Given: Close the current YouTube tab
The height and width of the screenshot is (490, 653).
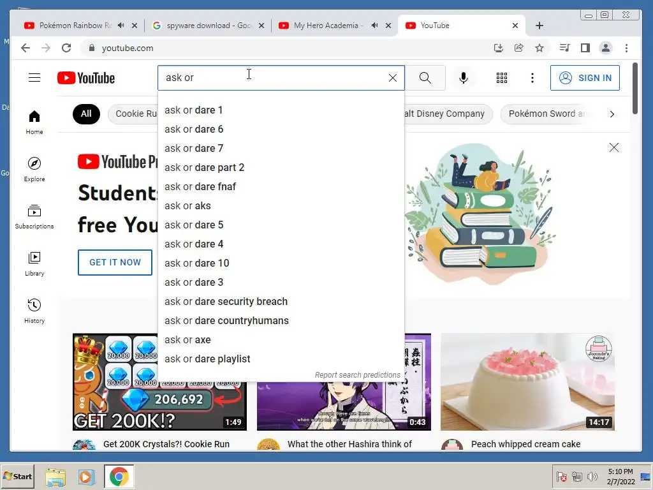Looking at the screenshot, I should pyautogui.click(x=515, y=26).
